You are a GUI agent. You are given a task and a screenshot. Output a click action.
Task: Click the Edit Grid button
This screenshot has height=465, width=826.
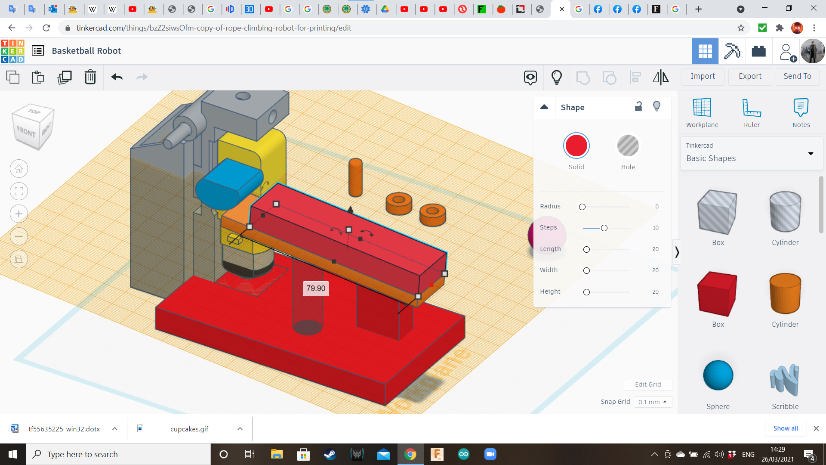point(647,384)
